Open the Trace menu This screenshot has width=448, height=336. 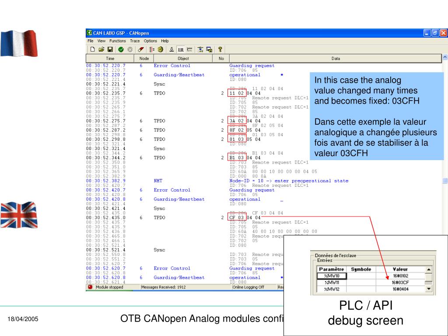click(135, 41)
